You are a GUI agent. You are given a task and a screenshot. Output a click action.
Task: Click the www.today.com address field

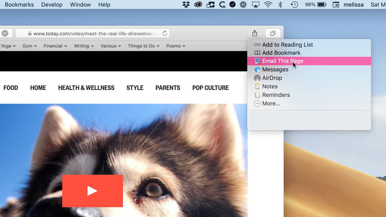coord(93,33)
